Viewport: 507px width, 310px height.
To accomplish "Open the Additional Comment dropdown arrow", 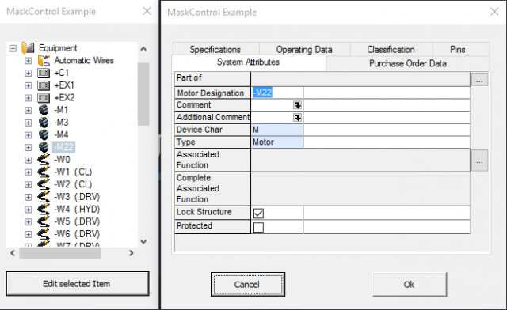I will (x=298, y=117).
